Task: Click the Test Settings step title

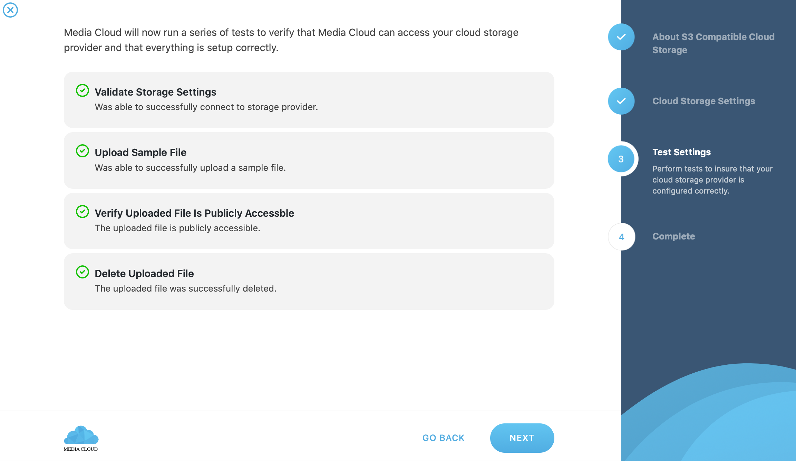Action: (681, 152)
